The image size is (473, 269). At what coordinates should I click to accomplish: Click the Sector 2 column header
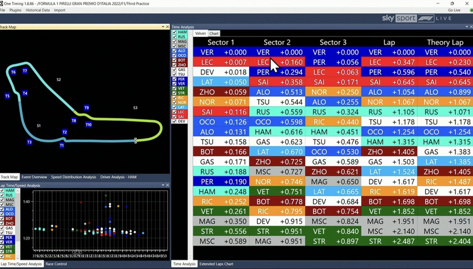click(x=277, y=42)
